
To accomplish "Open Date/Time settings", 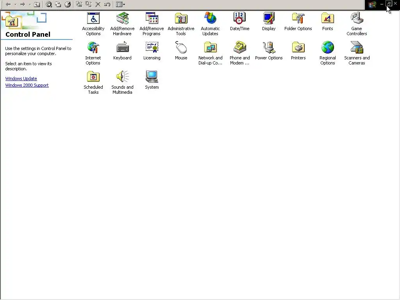I will coord(239,21).
